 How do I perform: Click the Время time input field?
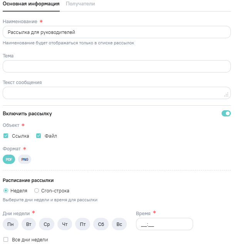click(x=164, y=224)
